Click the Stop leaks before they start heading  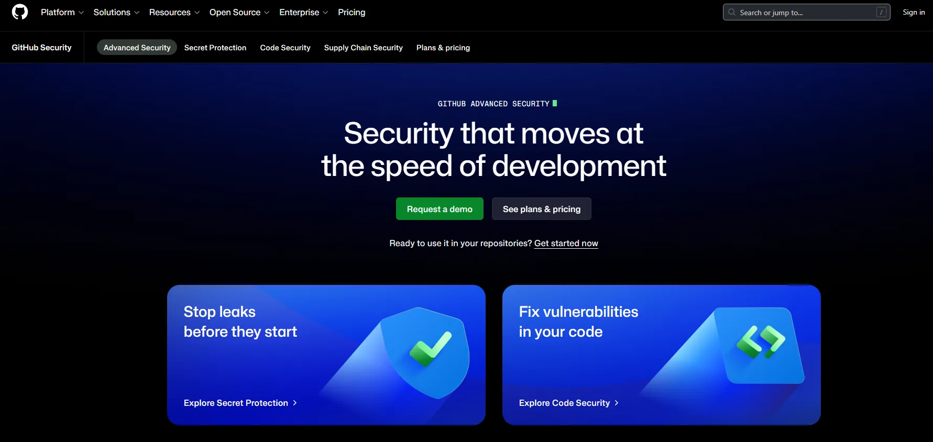pyautogui.click(x=240, y=322)
